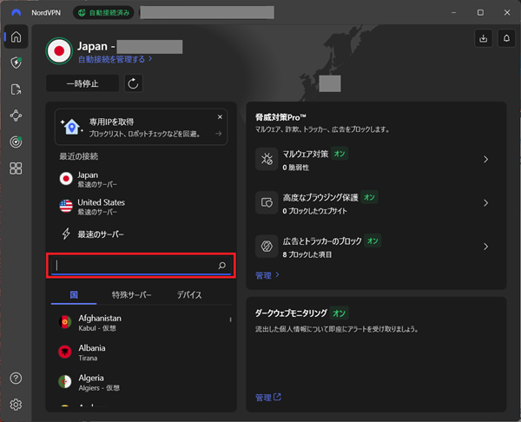Switch to the 特殊サーバー tab

tap(131, 295)
